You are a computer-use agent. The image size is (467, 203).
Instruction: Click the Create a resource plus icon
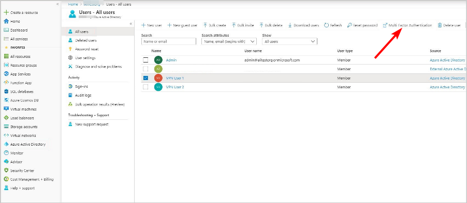6,12
